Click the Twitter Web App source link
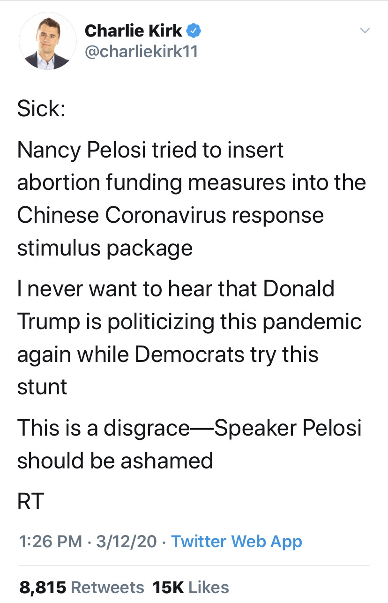The image size is (388, 603). pyautogui.click(x=237, y=541)
